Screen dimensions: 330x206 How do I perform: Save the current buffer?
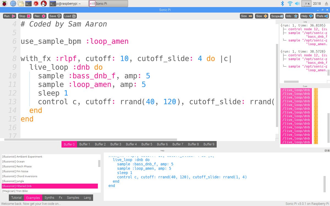(x=55, y=16)
